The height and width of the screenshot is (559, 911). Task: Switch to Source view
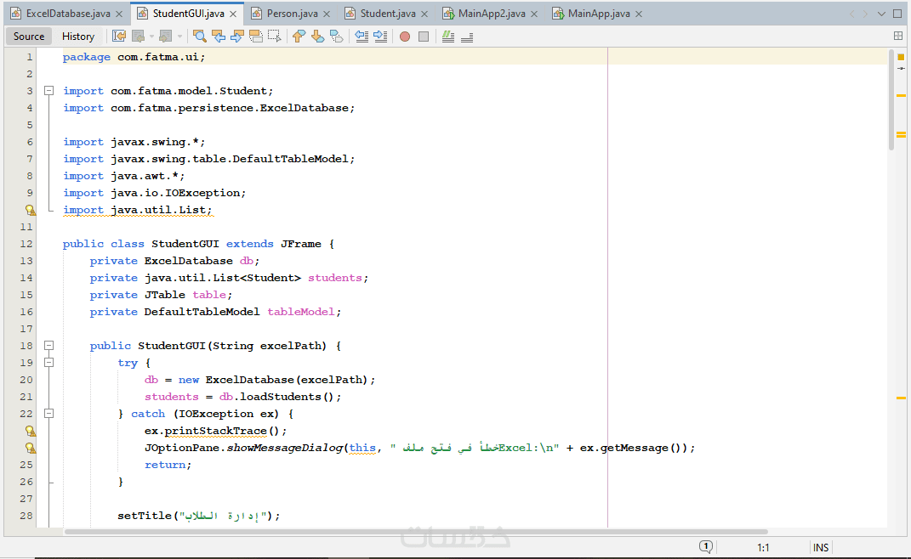click(x=28, y=37)
